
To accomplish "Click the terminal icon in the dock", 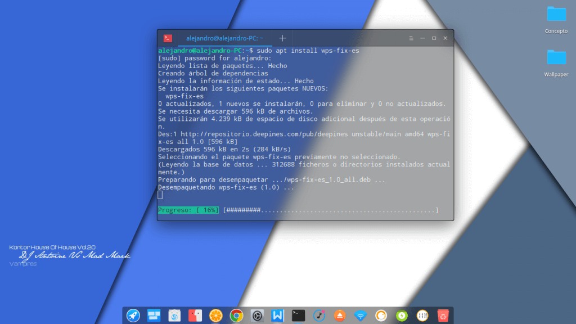I will 298,316.
